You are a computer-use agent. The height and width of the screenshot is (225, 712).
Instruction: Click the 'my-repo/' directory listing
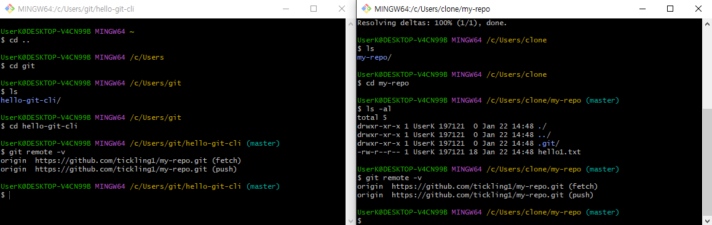pyautogui.click(x=374, y=57)
